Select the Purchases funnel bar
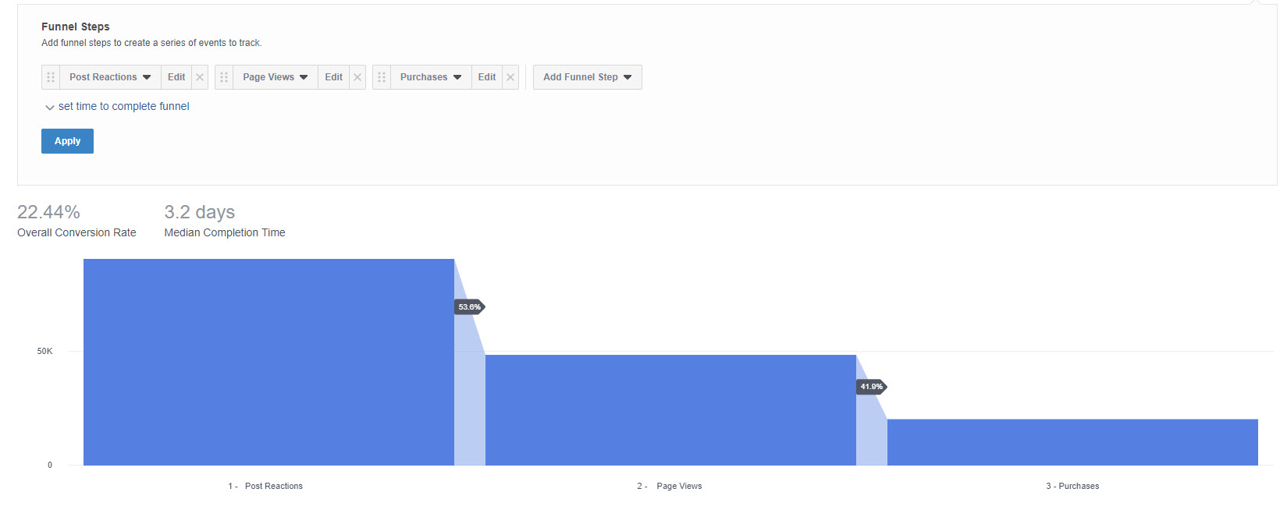Screen dimensions: 1280x510 (x=1072, y=442)
